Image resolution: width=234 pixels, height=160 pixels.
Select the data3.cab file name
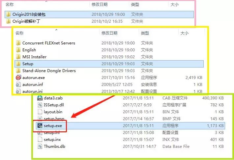pyautogui.click(x=53, y=98)
